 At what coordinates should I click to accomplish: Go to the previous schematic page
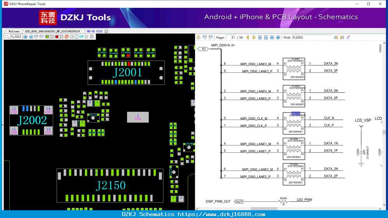(248, 37)
